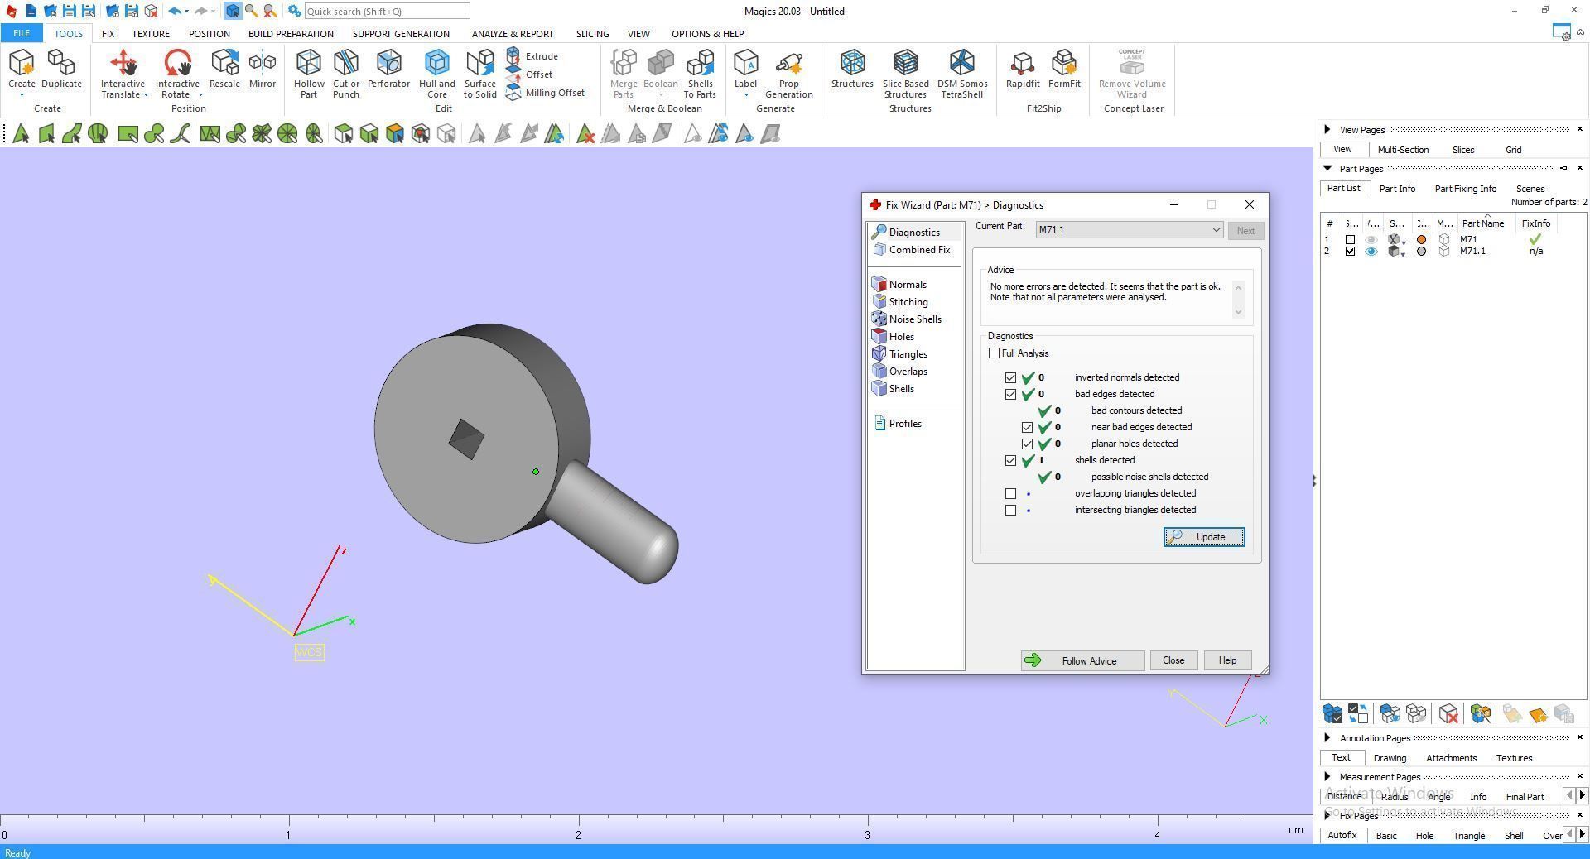This screenshot has height=859, width=1590.
Task: Open Prop Generation tool
Action: coord(788,74)
